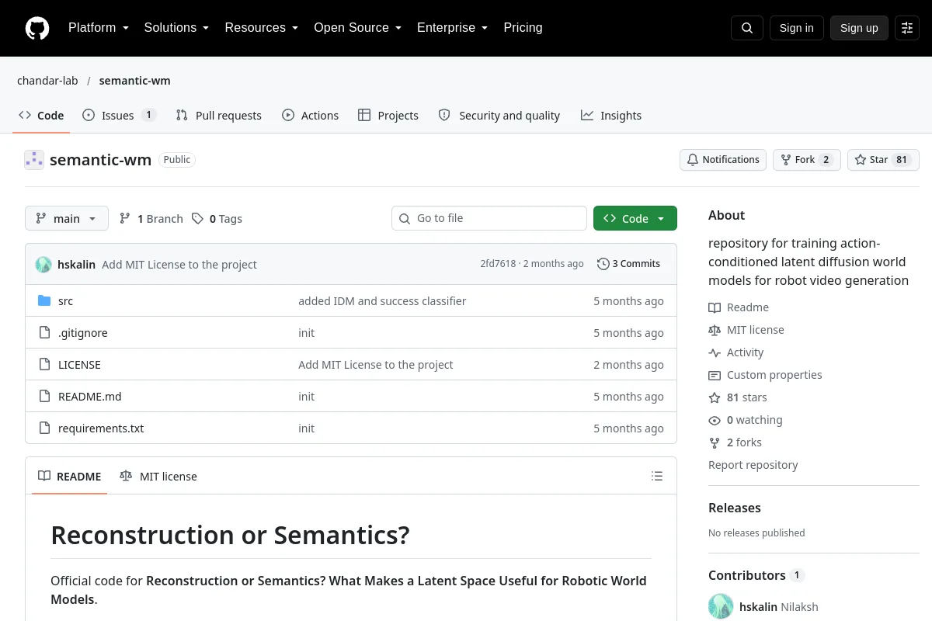Viewport: 932px width, 621px height.
Task: Open the src folder icon
Action: pyautogui.click(x=44, y=301)
